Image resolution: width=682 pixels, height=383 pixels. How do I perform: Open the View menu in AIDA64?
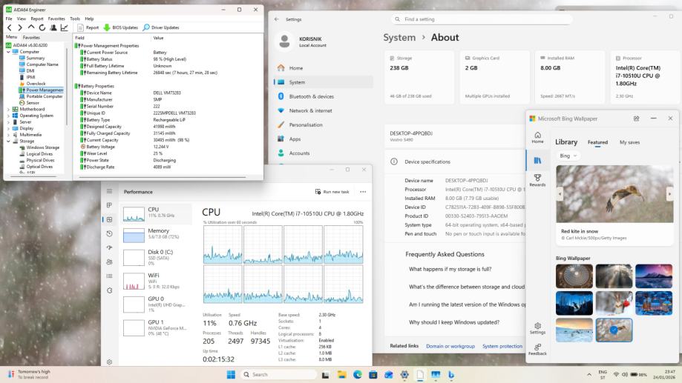(22, 19)
